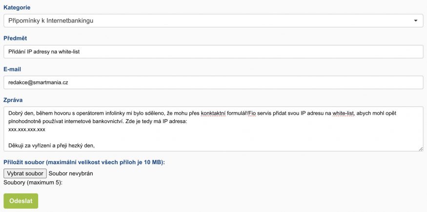
Task: Click the 'Soubor nevybrán' file status text
Action: click(71, 173)
